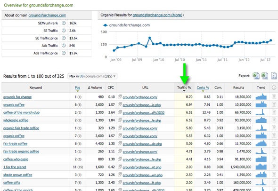Open external link icon for coffee of the month club row

point(120,112)
